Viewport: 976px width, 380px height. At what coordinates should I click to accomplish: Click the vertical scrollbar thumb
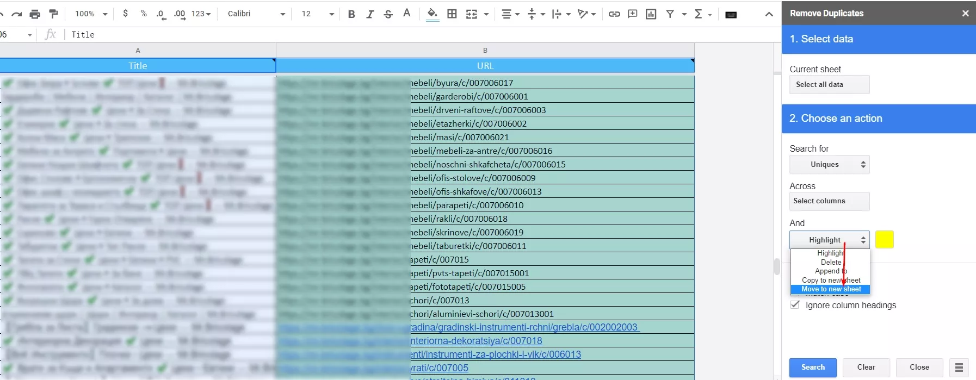click(777, 267)
